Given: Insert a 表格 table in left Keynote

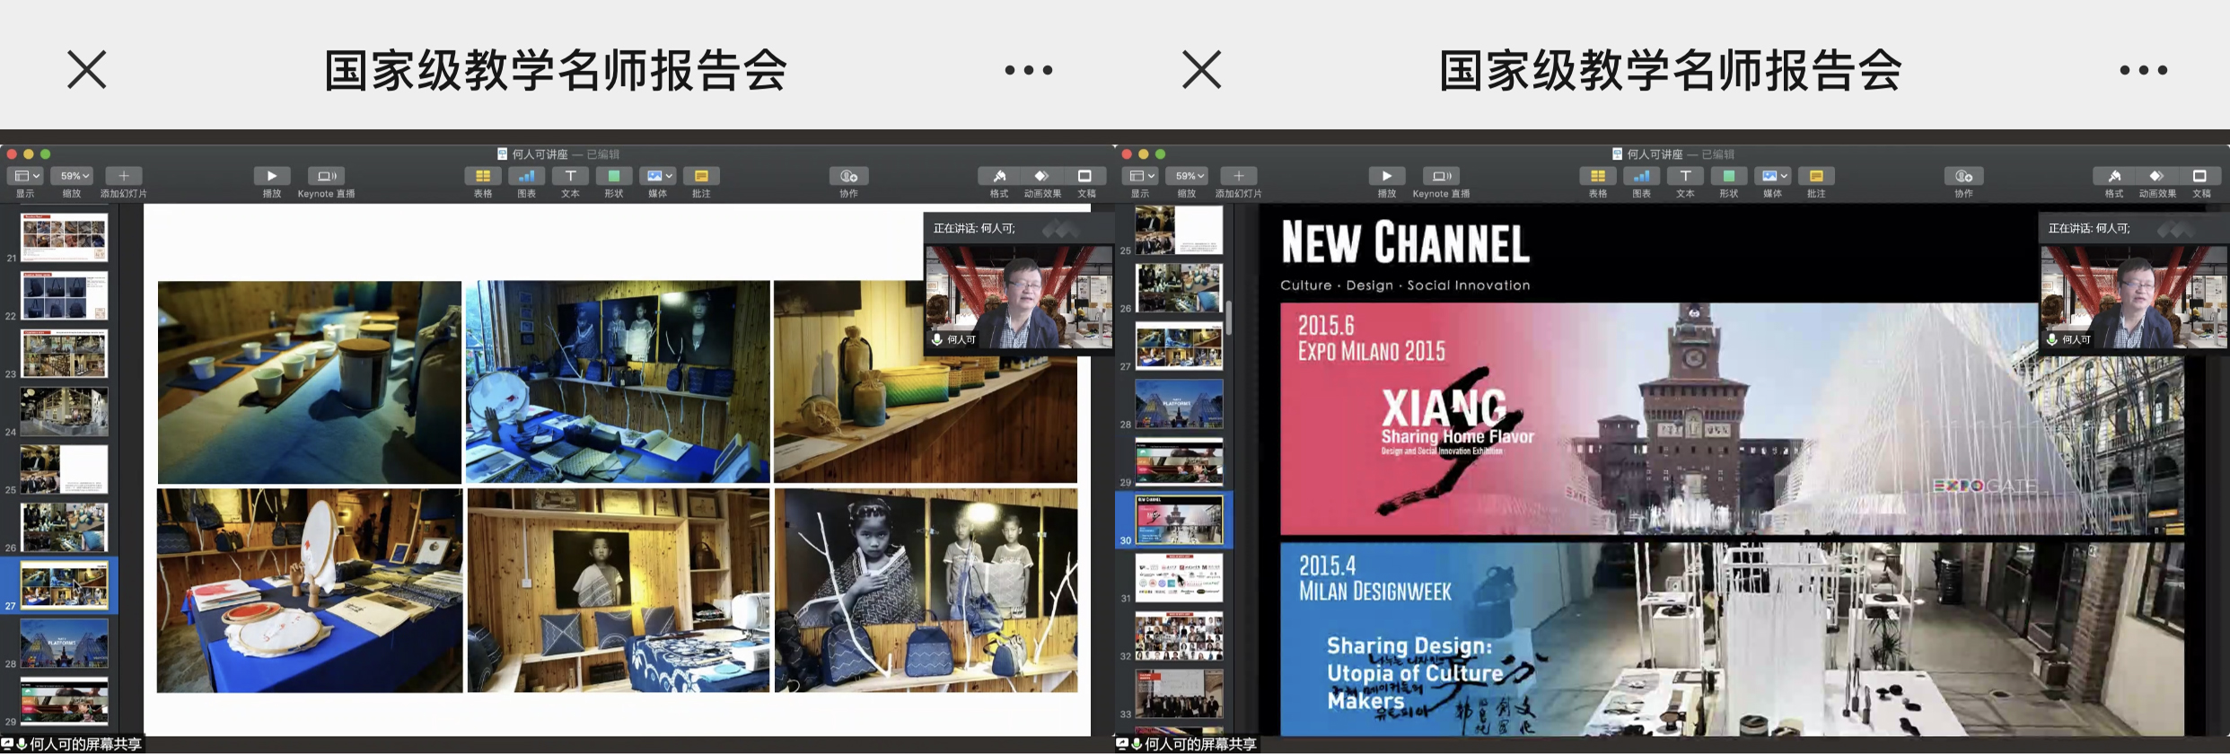Looking at the screenshot, I should point(483,176).
